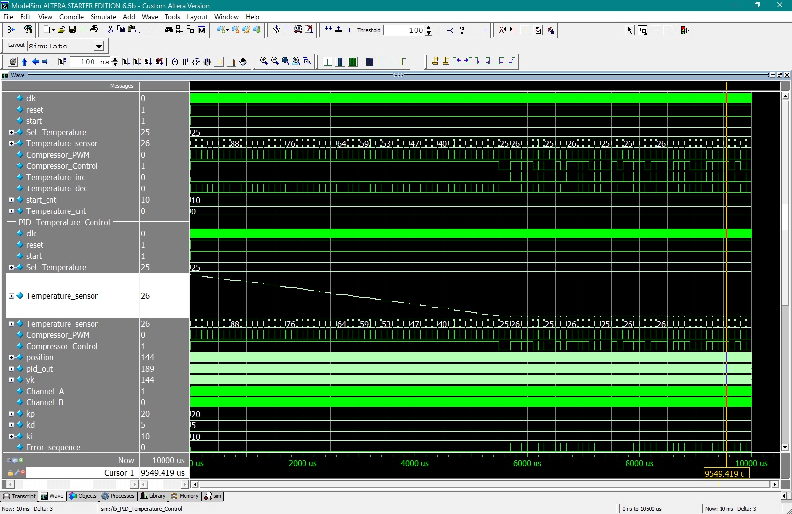
Task: Click the waveform vertical scrollbar down arrow
Action: 785,447
